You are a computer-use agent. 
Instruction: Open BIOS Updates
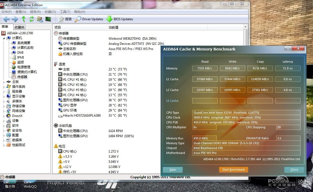[120, 19]
